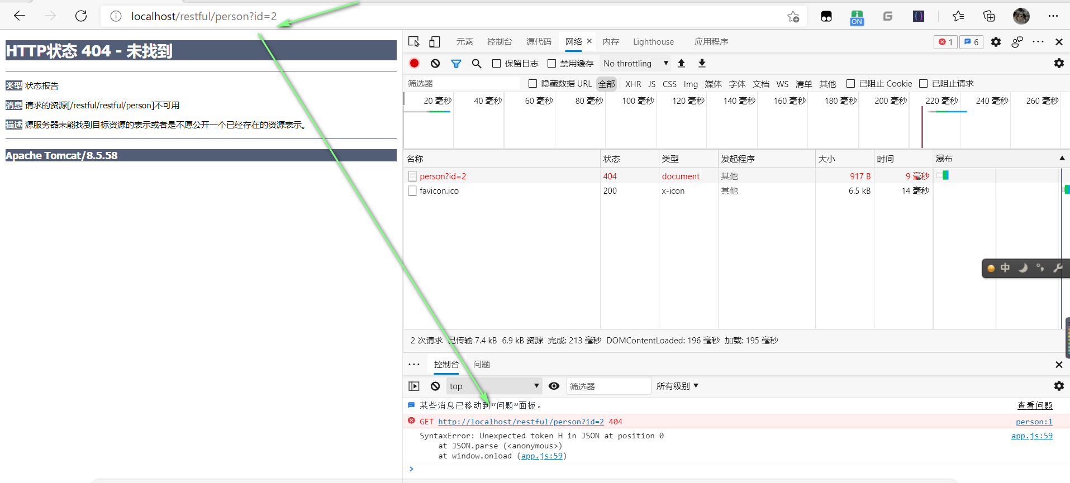The height and width of the screenshot is (483, 1070).
Task: Add this page to favorites
Action: coord(793,16)
